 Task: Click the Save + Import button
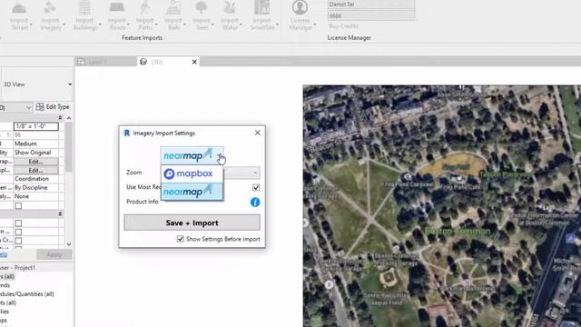[x=192, y=223]
